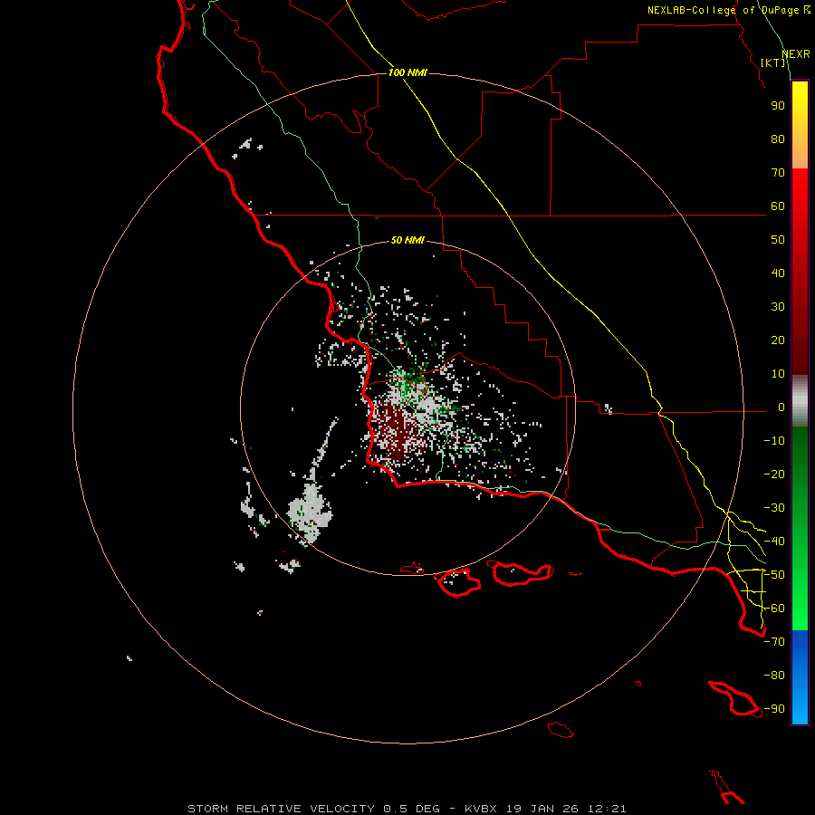The height and width of the screenshot is (815, 815).
Task: Click the 40 value on the velocity scale
Action: point(778,273)
